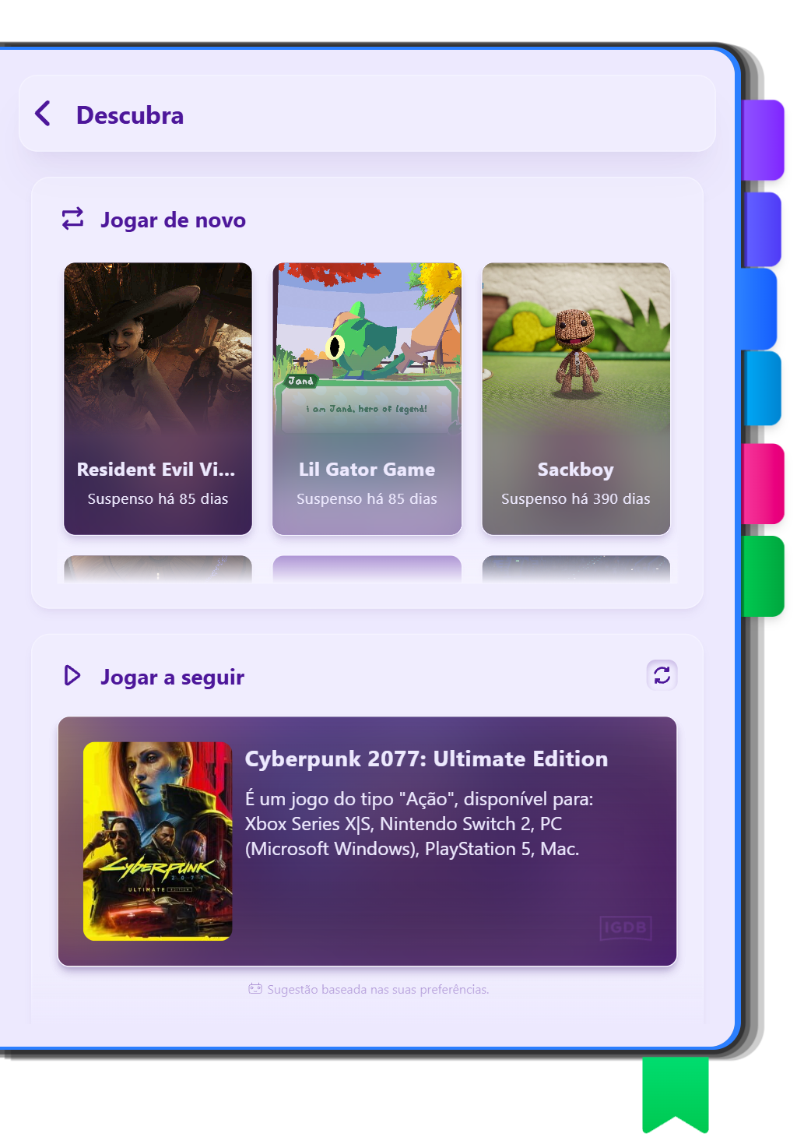The height and width of the screenshot is (1137, 797).
Task: Select the green notebook side tab
Action: coord(763,576)
